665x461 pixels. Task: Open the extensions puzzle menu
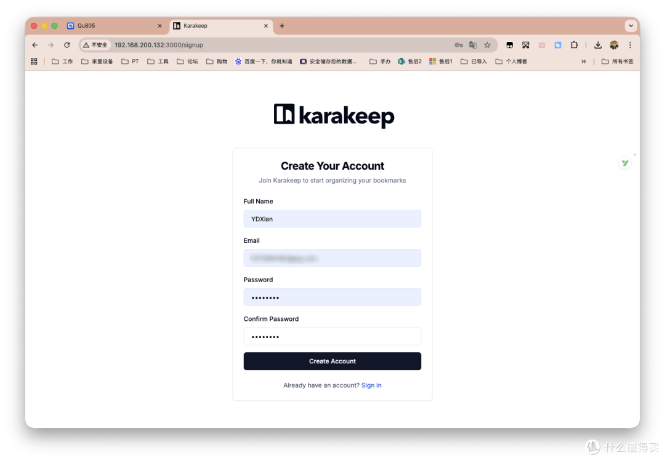tap(574, 45)
